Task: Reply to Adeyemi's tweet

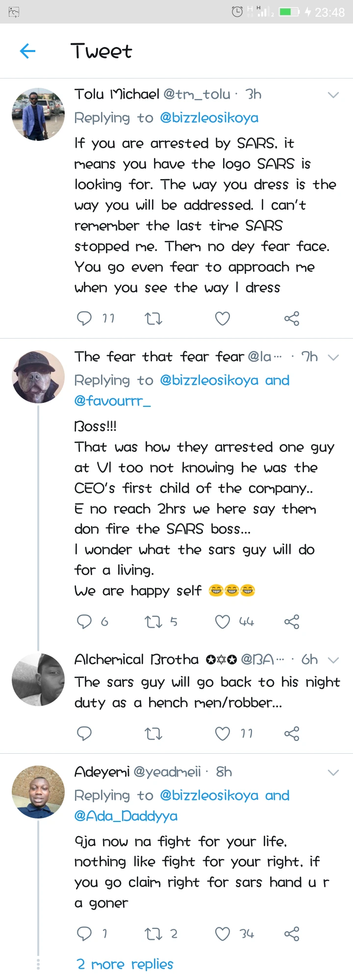Action: coord(84,933)
